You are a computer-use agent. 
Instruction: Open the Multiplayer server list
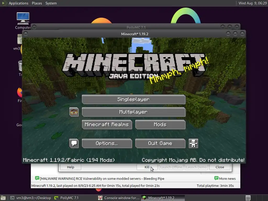[x=134, y=112]
